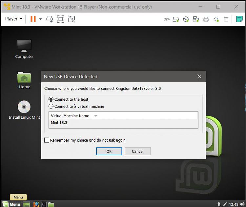The image size is (246, 207).
Task: Select Connect to the host option
Action: click(69, 99)
